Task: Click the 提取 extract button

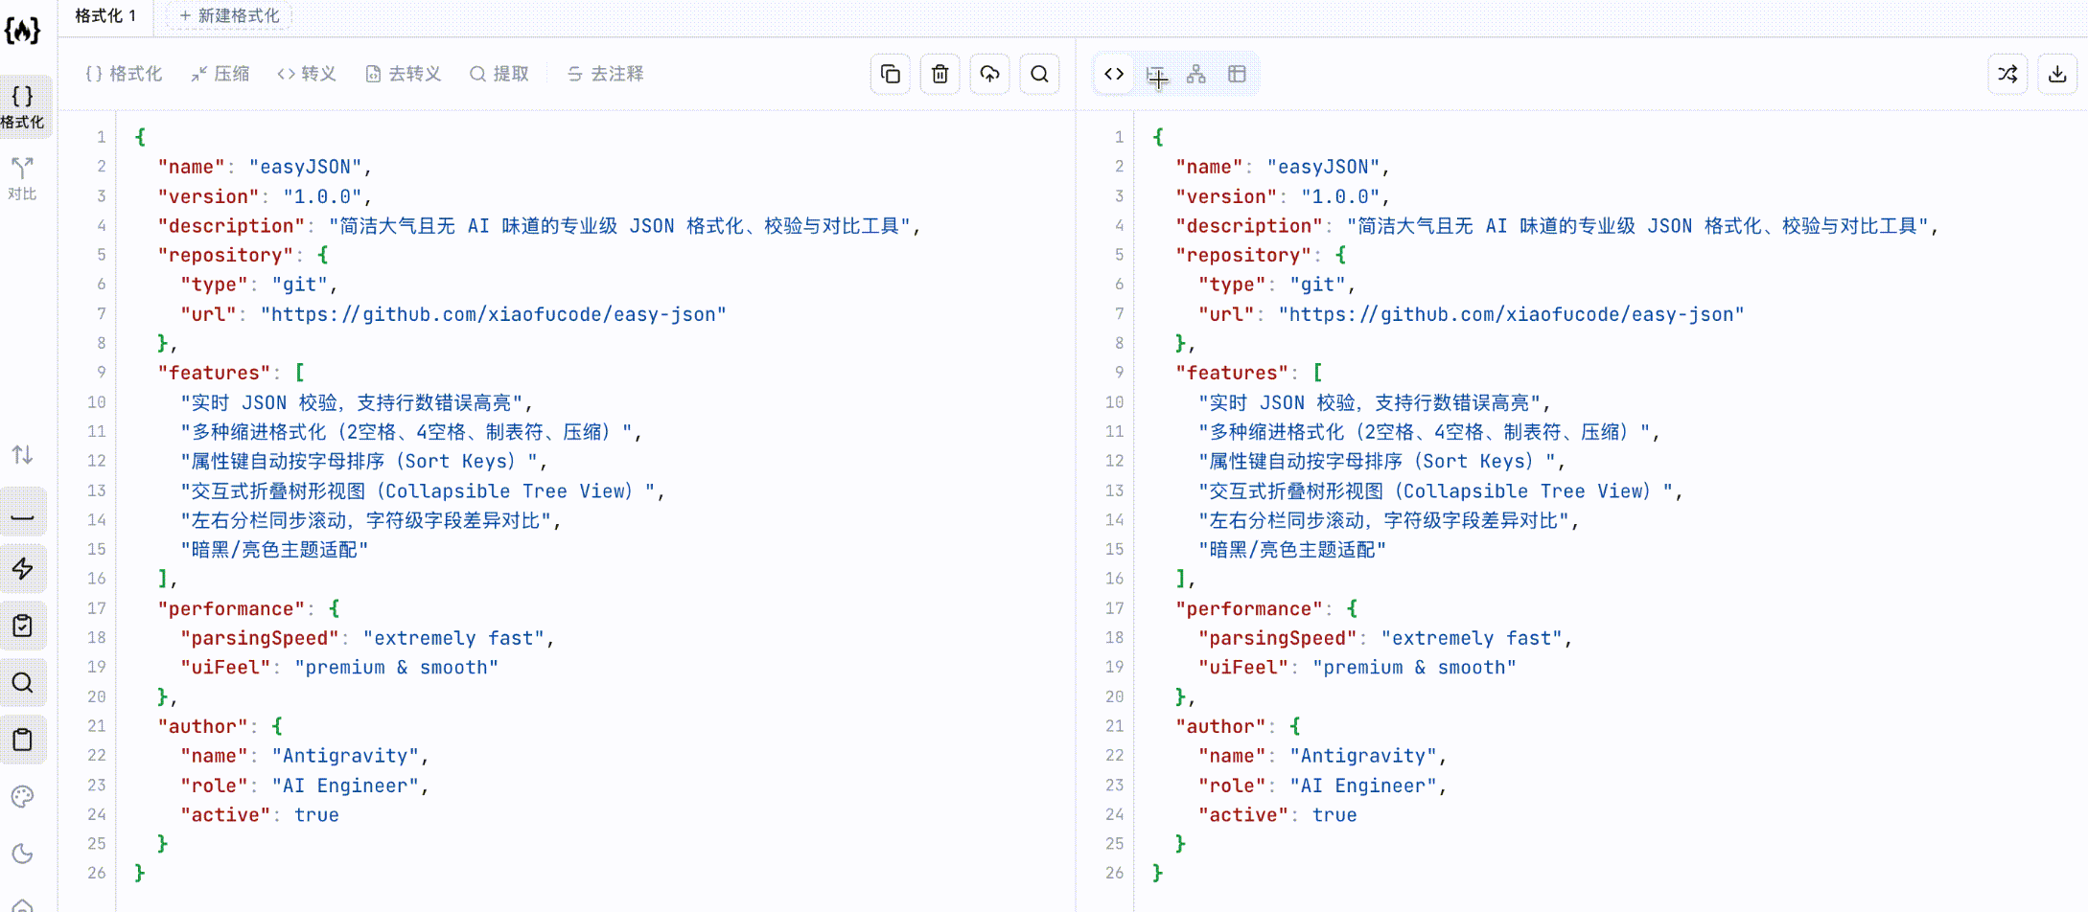Action: tap(499, 74)
